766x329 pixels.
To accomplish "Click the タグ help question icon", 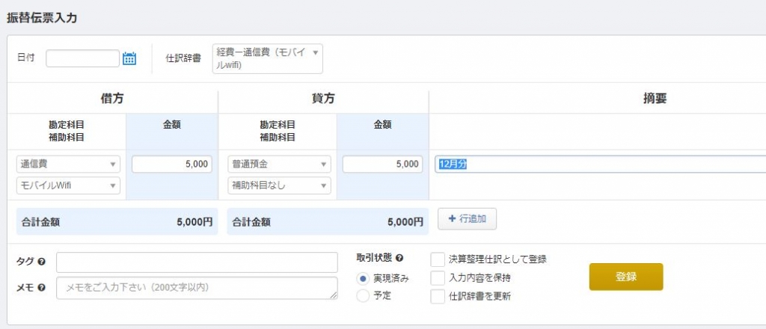I will click(x=42, y=262).
